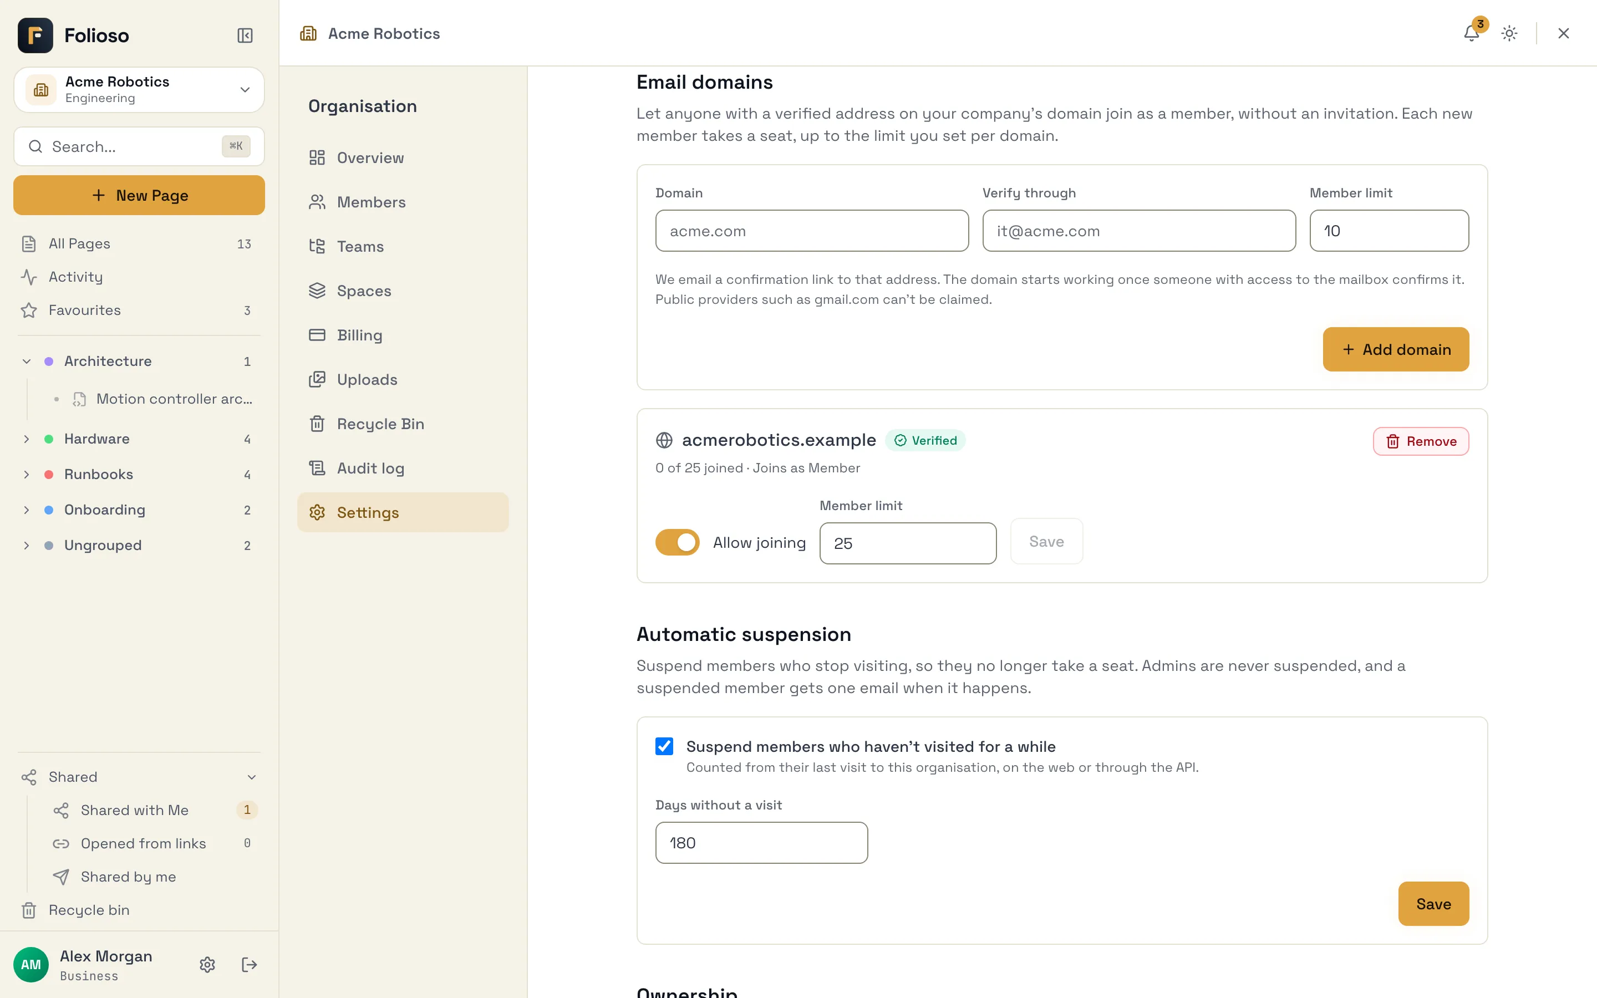Click the New Page button
This screenshot has height=998, width=1597.
[x=139, y=195]
